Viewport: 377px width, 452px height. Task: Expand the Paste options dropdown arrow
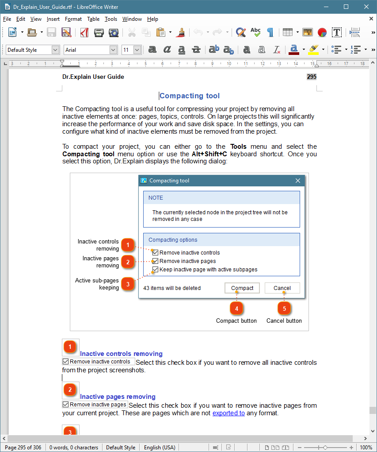tap(170, 32)
